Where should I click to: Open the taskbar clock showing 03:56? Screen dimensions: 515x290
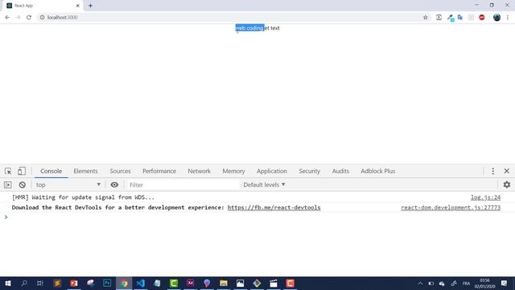click(x=484, y=283)
